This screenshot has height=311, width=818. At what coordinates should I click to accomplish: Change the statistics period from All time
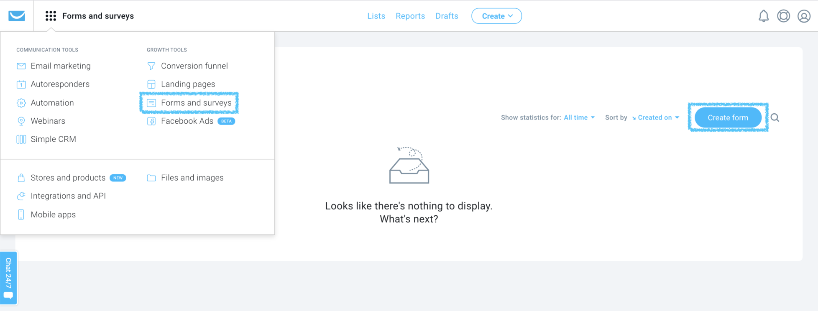[x=579, y=117]
